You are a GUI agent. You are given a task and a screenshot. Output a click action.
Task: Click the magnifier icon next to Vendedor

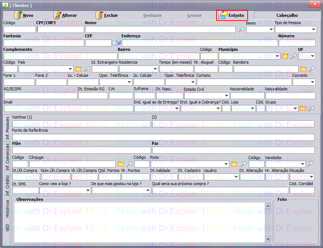tap(310, 164)
